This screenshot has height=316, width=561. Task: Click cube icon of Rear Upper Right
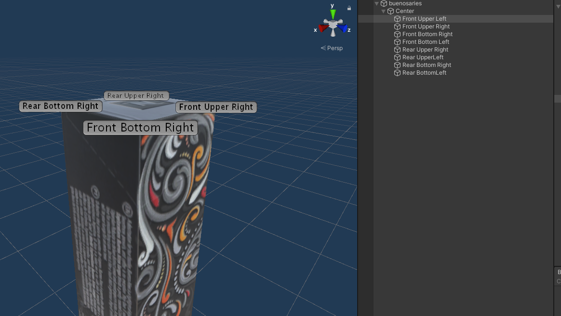pyautogui.click(x=397, y=50)
